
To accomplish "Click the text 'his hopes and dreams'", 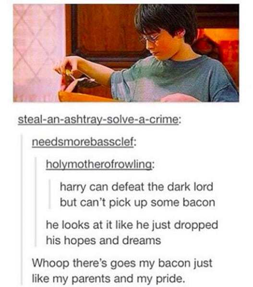I will pyautogui.click(x=103, y=240).
